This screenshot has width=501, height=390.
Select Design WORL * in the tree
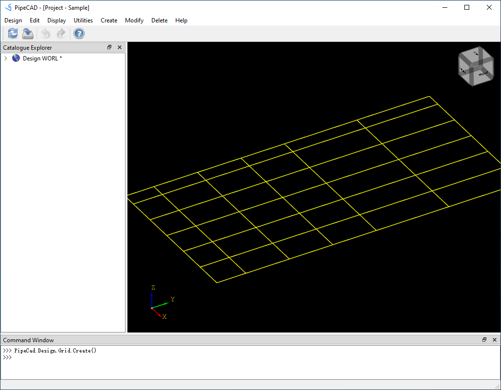click(42, 58)
